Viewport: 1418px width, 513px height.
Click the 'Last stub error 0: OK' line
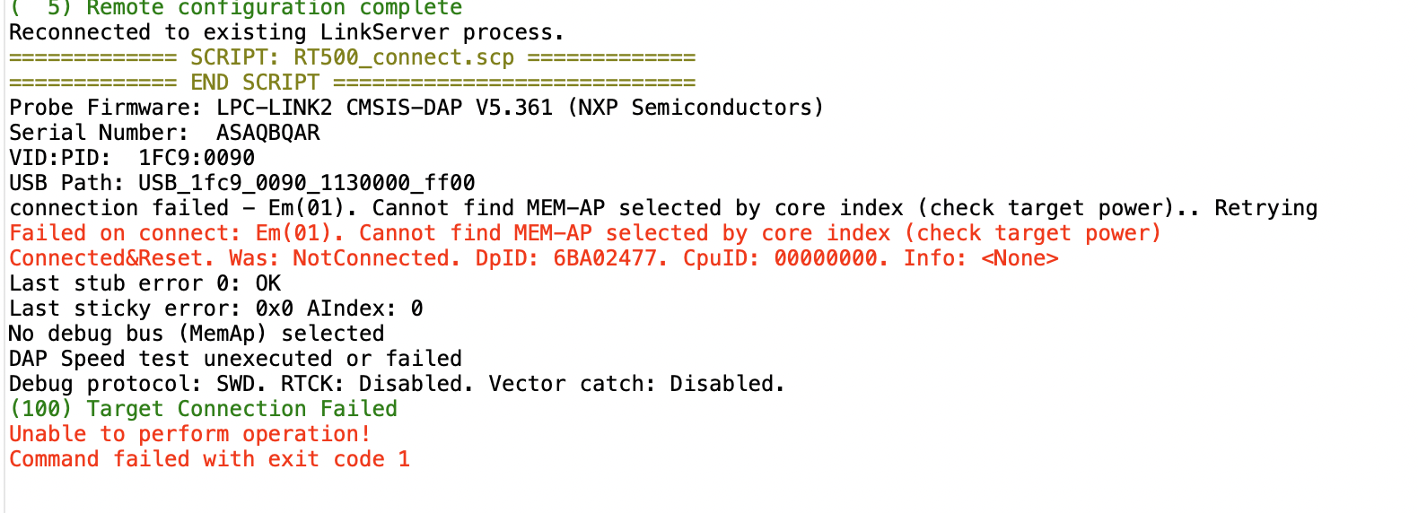click(144, 284)
